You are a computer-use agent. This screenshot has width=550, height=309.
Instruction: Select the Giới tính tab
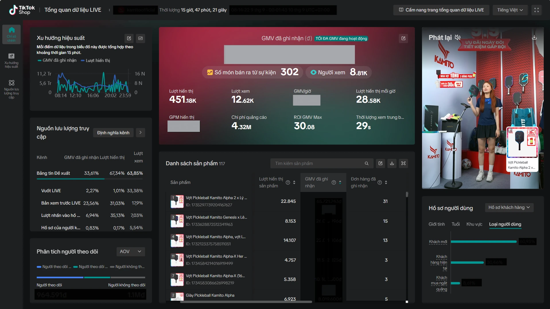pyautogui.click(x=436, y=224)
